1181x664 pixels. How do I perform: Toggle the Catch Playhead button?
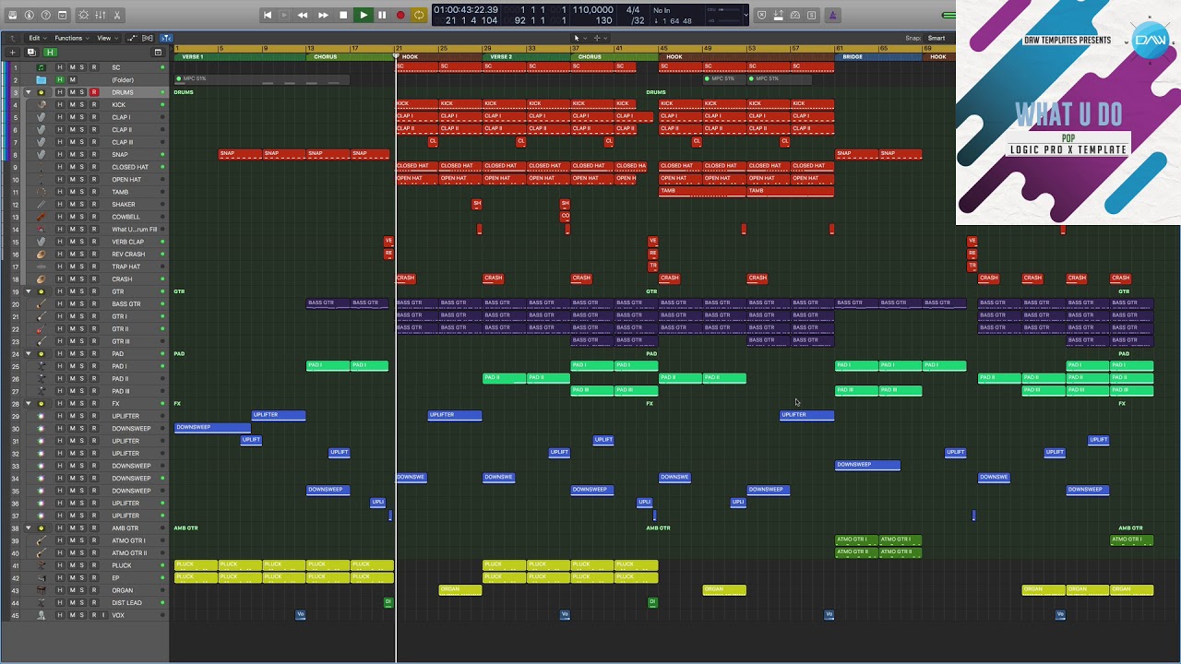166,38
